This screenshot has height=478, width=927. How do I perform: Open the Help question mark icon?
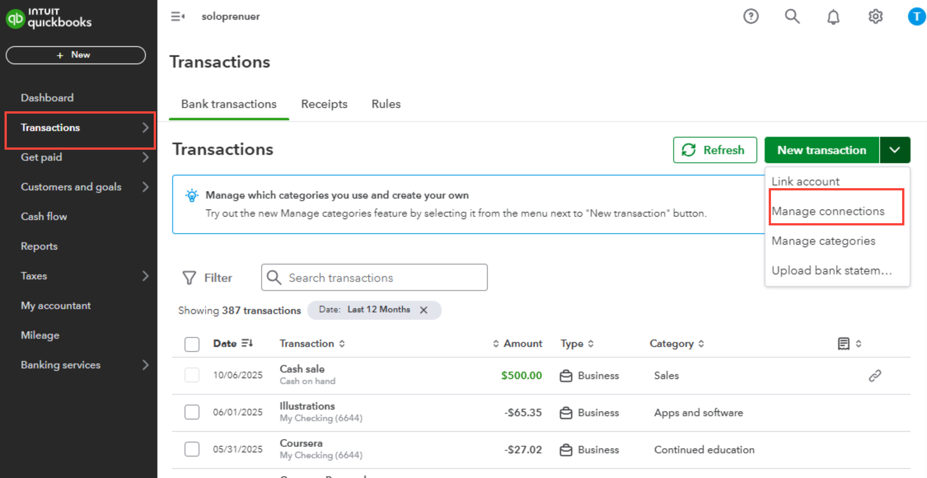(x=751, y=17)
